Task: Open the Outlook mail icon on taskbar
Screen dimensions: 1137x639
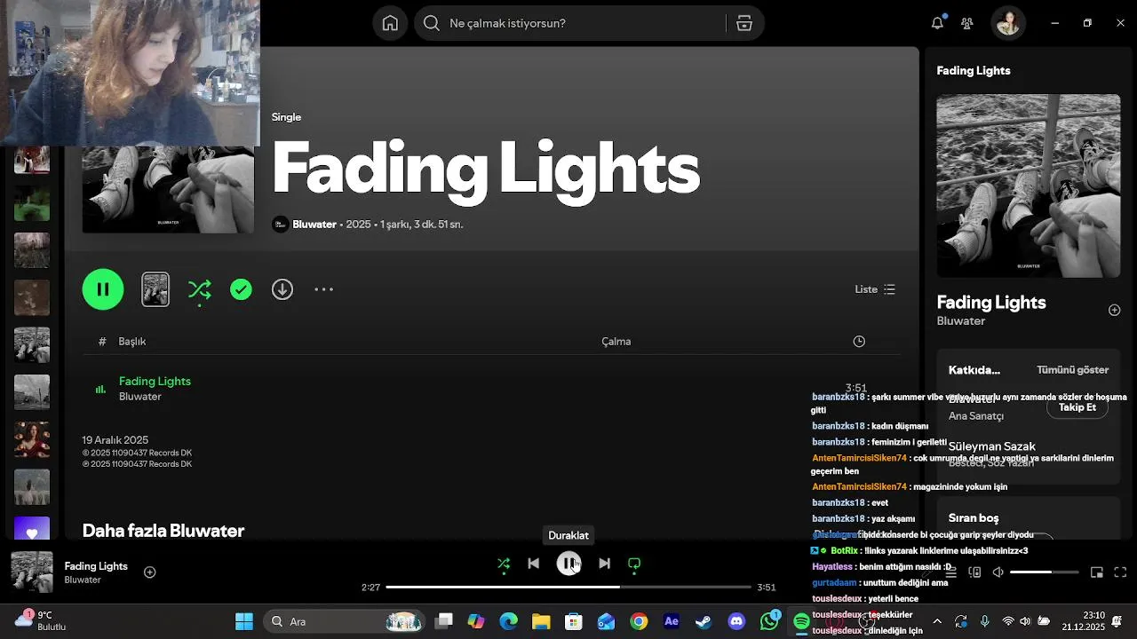Action: click(x=606, y=621)
